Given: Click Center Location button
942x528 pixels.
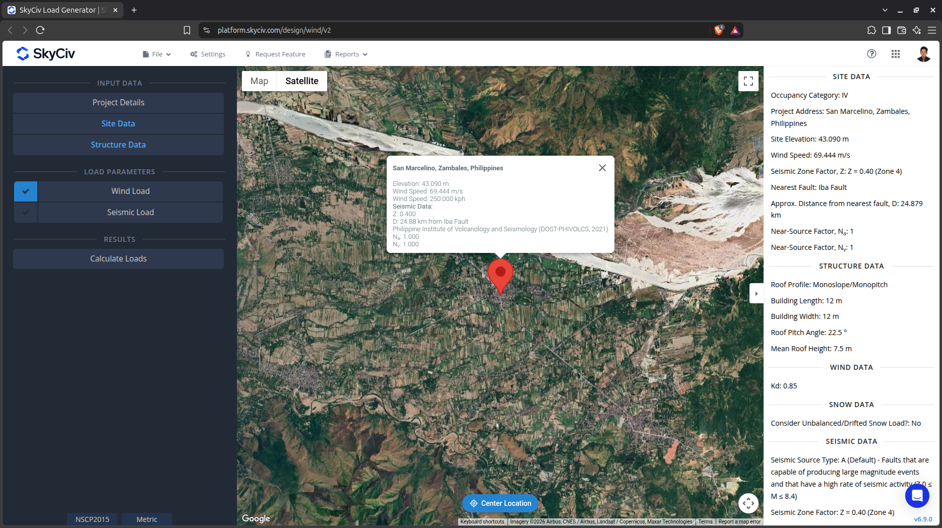Looking at the screenshot, I should pos(500,503).
